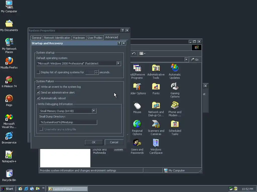The image size is (257, 192).
Task: Uncheck Write an event to the system log
Action: point(38,87)
